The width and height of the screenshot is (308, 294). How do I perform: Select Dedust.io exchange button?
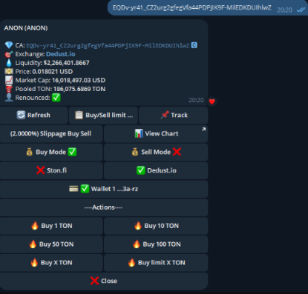(x=156, y=170)
